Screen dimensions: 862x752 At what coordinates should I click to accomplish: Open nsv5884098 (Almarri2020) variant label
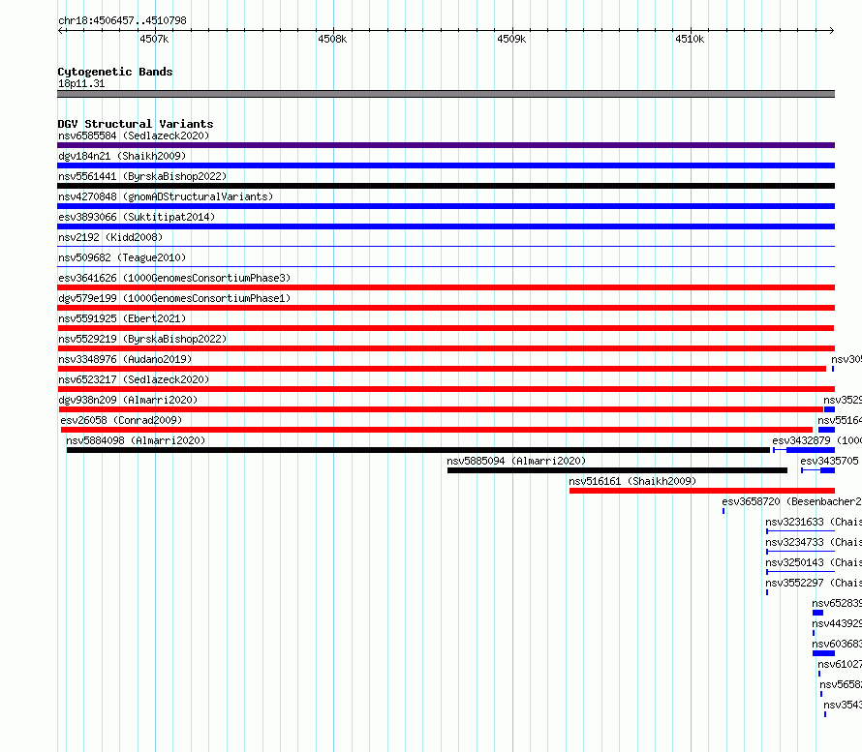136,440
